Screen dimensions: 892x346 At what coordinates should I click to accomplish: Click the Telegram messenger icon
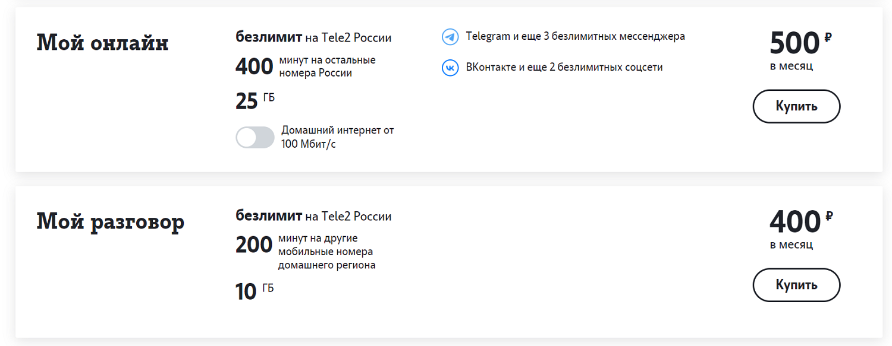pos(450,36)
